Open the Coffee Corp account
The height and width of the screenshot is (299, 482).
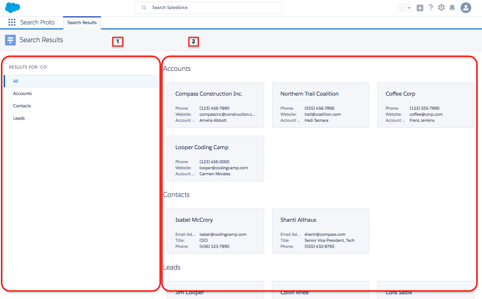pos(426,105)
